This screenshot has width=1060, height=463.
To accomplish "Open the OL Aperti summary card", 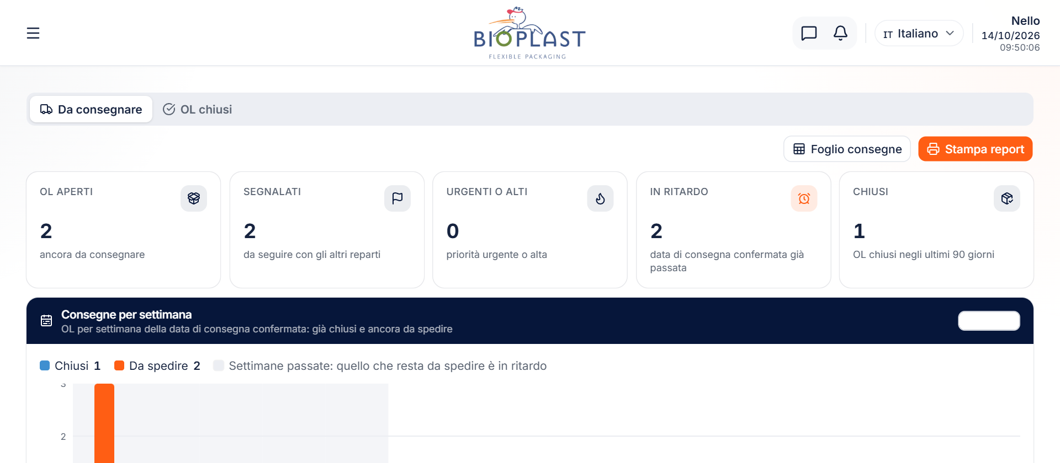I will coord(124,230).
